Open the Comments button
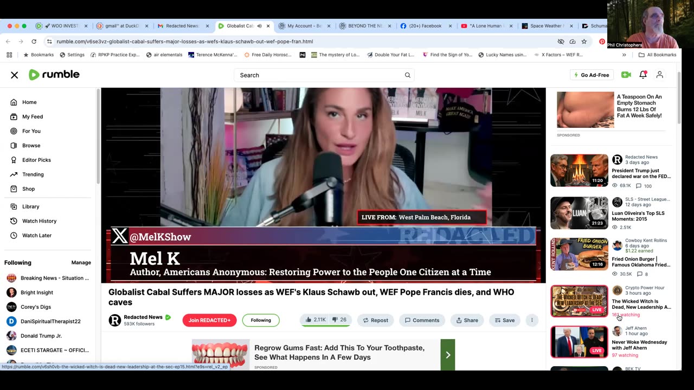The width and height of the screenshot is (694, 390). tap(422, 320)
